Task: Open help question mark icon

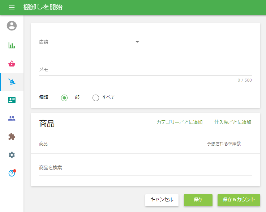Action: 12,173
